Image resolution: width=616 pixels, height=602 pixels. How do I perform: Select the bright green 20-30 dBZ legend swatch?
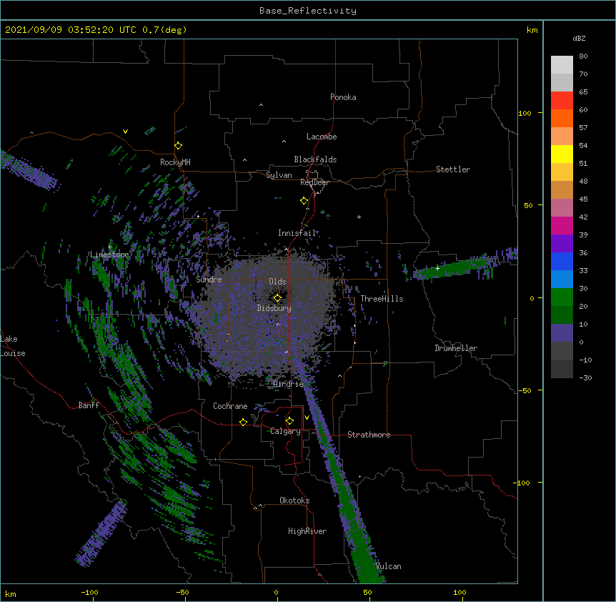pos(562,297)
